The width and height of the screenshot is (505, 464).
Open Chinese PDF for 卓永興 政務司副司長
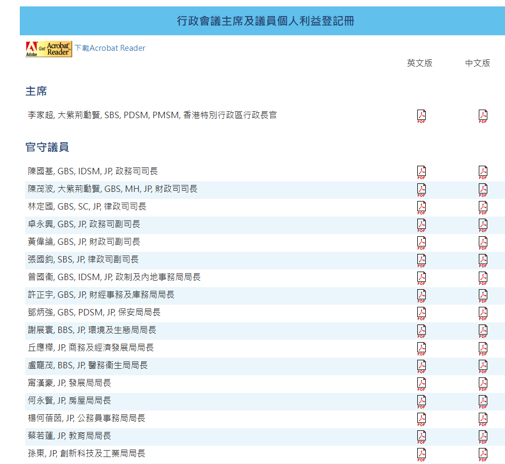point(483,225)
